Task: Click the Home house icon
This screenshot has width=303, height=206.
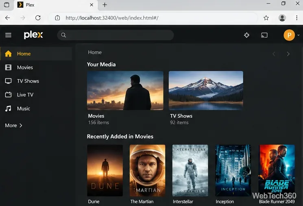Action: [x=8, y=54]
